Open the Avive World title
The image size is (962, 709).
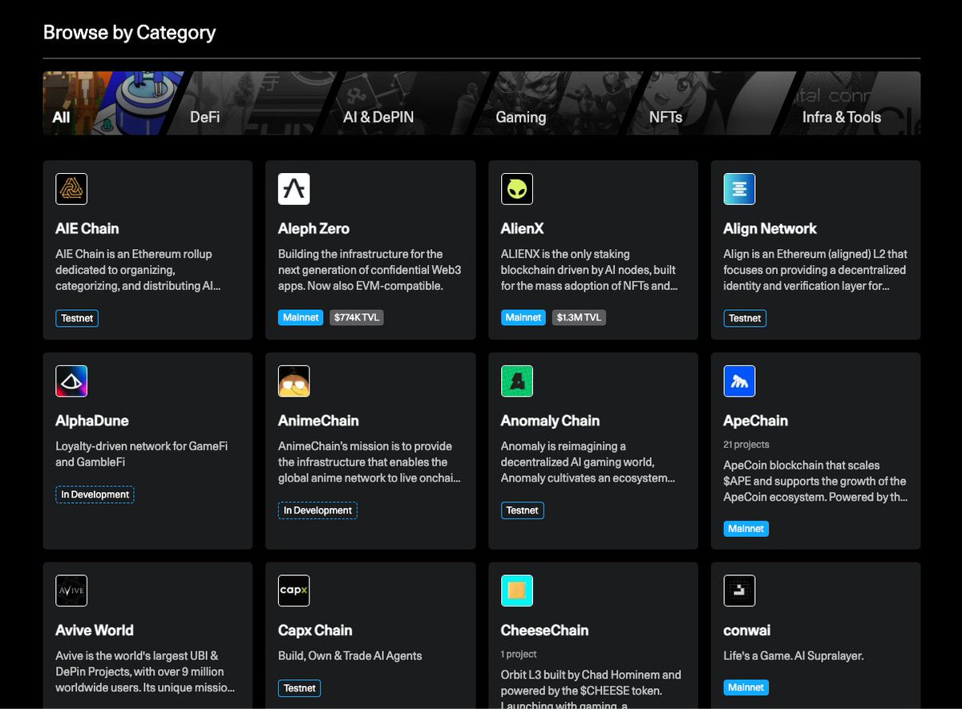pyautogui.click(x=95, y=630)
